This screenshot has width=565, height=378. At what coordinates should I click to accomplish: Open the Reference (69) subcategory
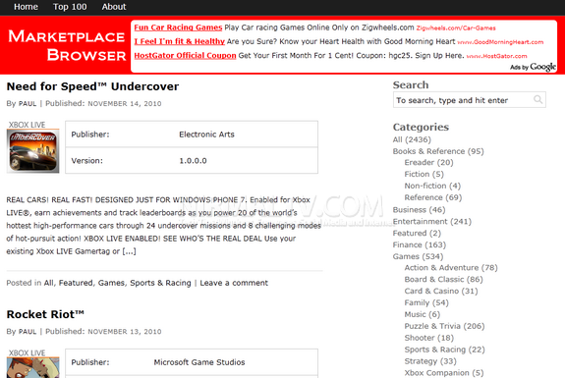point(433,197)
